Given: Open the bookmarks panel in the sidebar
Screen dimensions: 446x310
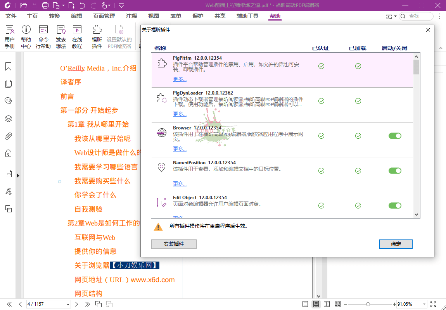Looking at the screenshot, I should click(8, 67).
